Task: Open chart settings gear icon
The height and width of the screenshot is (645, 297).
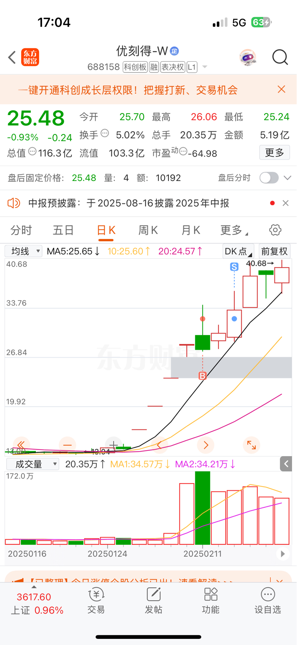Action: 275,230
